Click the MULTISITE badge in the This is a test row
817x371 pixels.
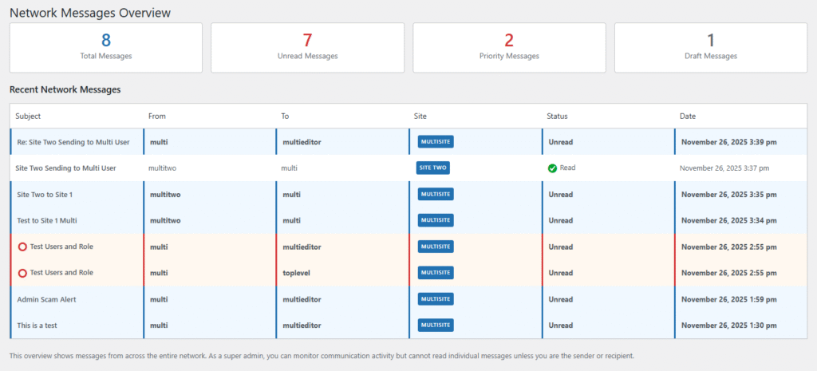click(x=436, y=326)
